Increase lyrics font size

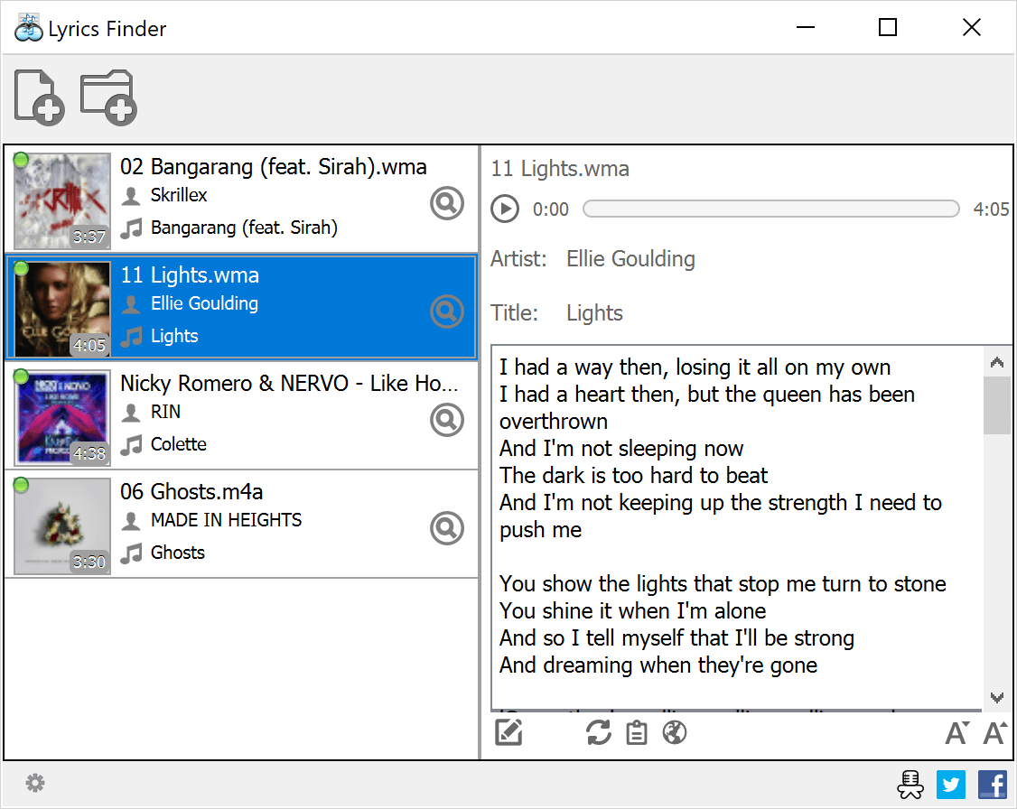(994, 732)
